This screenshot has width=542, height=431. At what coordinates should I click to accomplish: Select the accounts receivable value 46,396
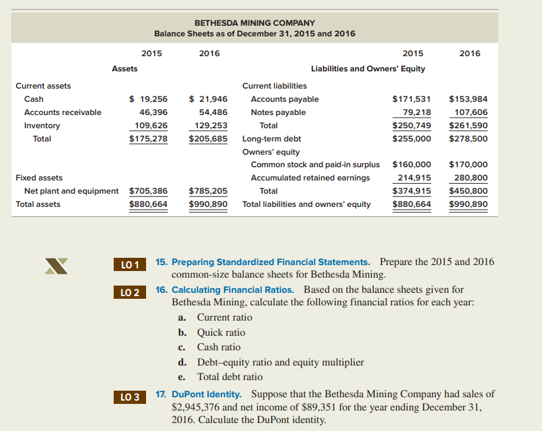153,112
